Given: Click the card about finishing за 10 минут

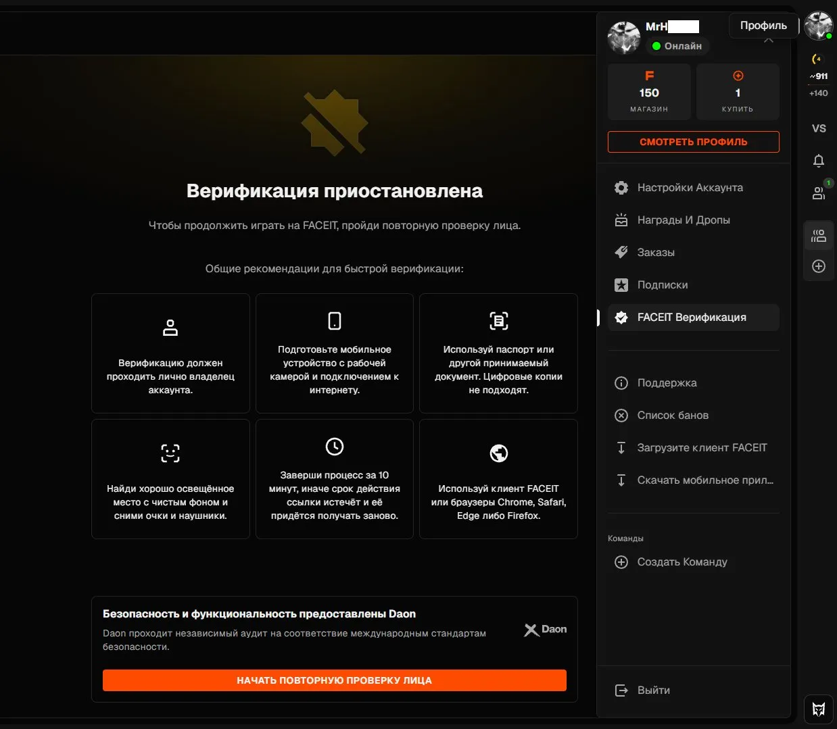Looking at the screenshot, I should [x=335, y=479].
